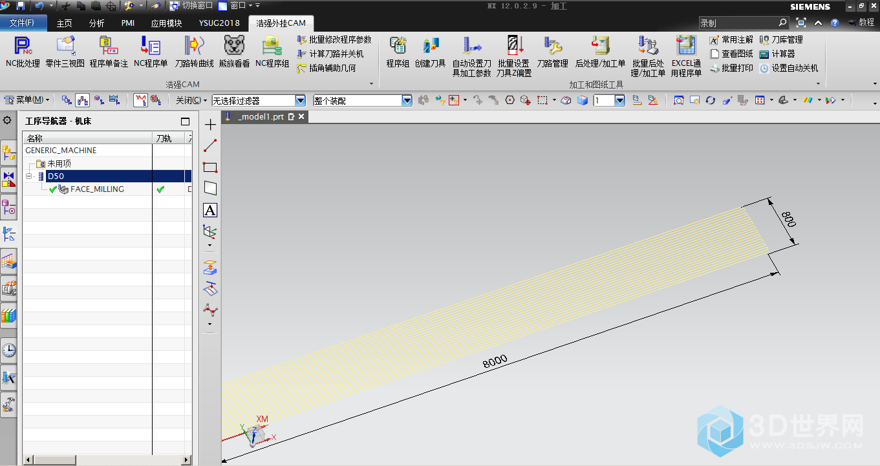Viewport: 880px width, 466px height.
Task: Select GENERIC_MACHINE in the navigator
Action: click(x=61, y=150)
